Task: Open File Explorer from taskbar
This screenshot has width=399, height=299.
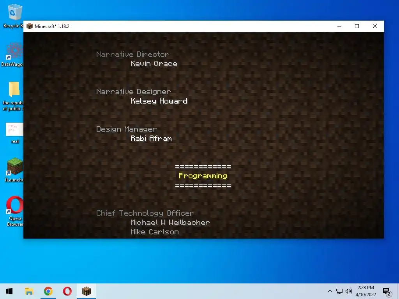Action: click(x=29, y=291)
